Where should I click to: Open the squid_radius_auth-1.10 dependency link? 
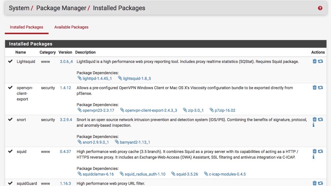(145, 174)
